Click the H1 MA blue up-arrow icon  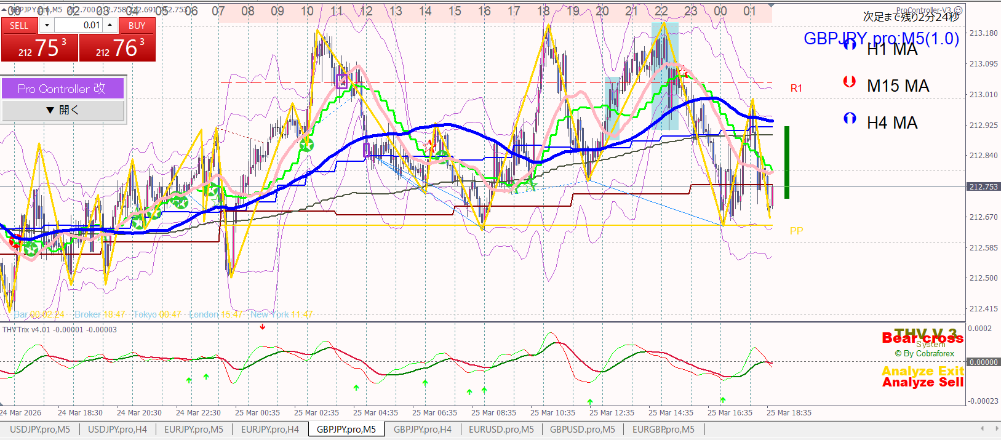850,44
